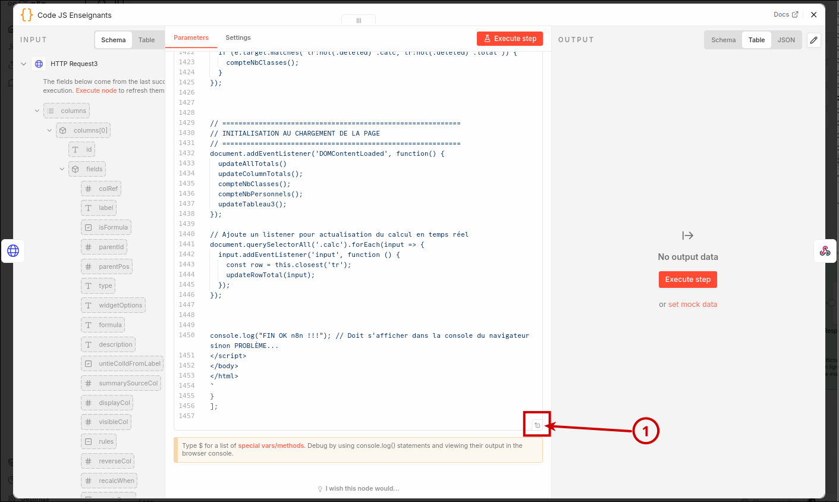Select the recalcWhen field
This screenshot has width=839, height=502.
point(109,481)
